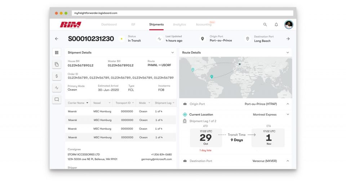Click the address bar URL field
This screenshot has width=346, height=181.
182,13
